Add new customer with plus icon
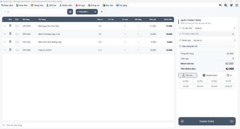Viewport: 240px width, 129px height. click(233, 34)
